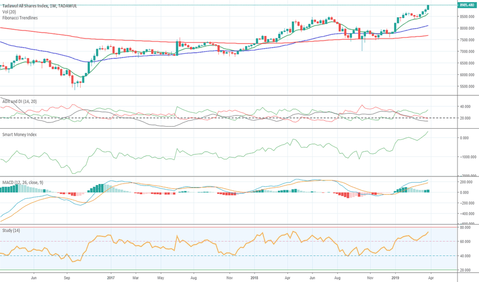Click the 0.000 label in Smart Money pane
This screenshot has height=282, width=479.
click(x=464, y=138)
